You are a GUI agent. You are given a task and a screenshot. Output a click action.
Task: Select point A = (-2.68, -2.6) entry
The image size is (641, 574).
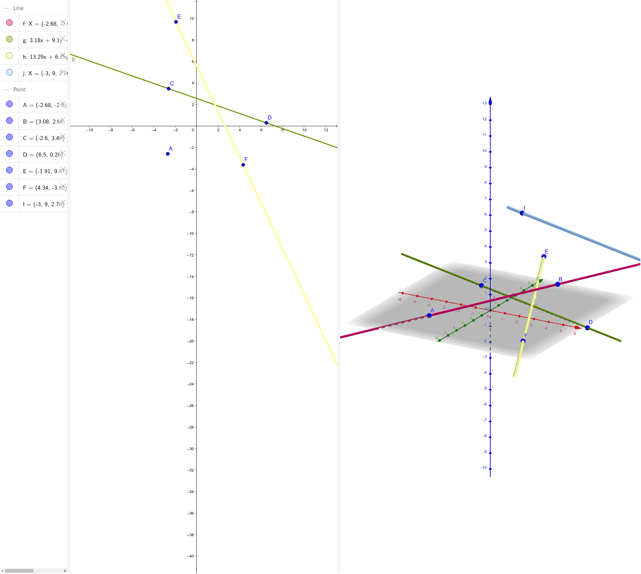(45, 105)
